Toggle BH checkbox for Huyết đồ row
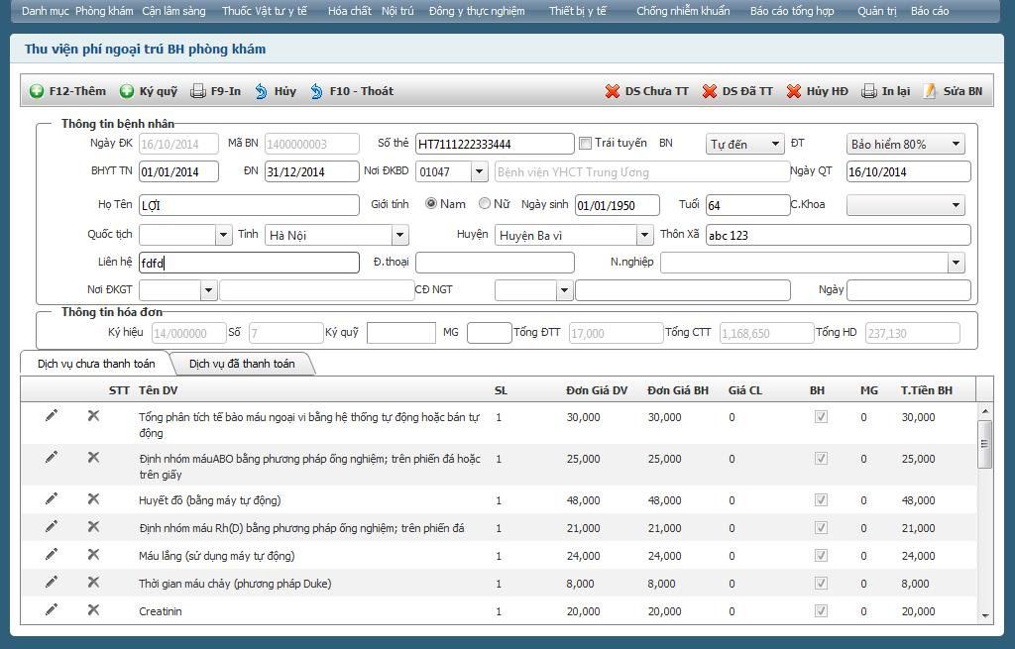This screenshot has width=1015, height=649. click(x=821, y=499)
